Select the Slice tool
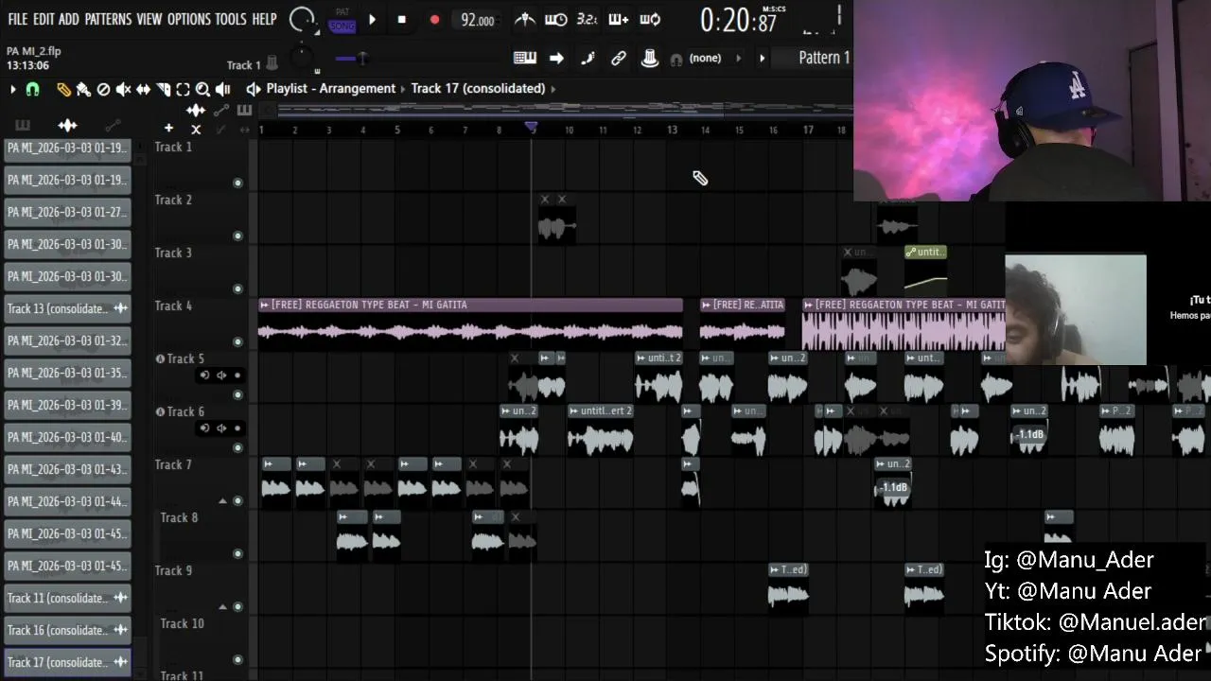1211x681 pixels. (163, 89)
